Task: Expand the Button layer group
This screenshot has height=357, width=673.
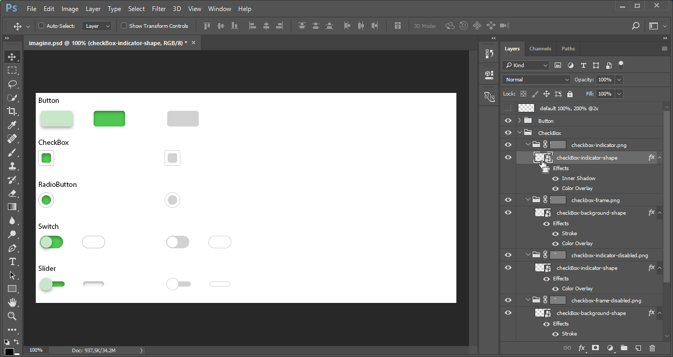Action: [519, 121]
